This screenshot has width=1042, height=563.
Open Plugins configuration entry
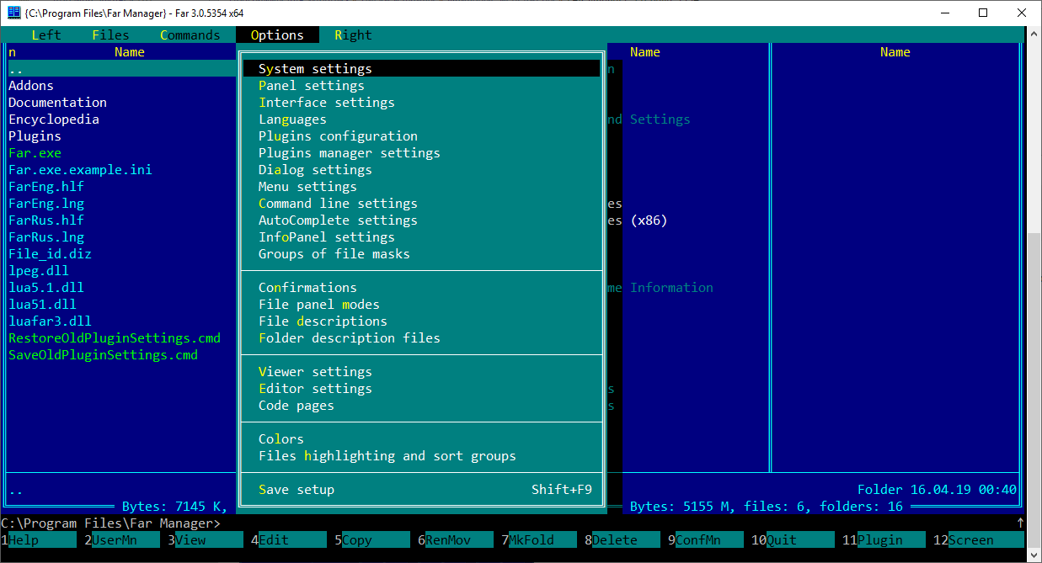pyautogui.click(x=338, y=136)
